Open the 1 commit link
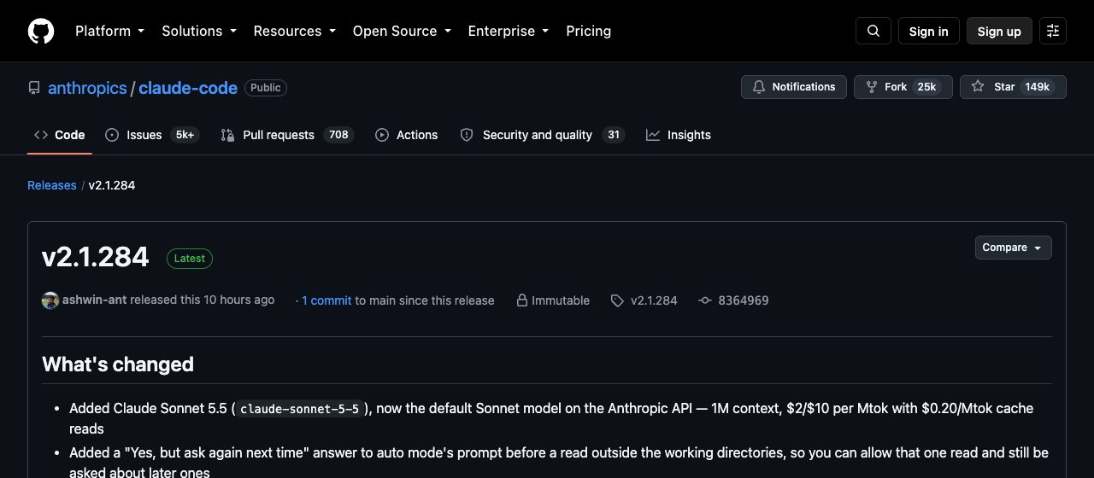Screen dimensions: 1094x478 326,300
